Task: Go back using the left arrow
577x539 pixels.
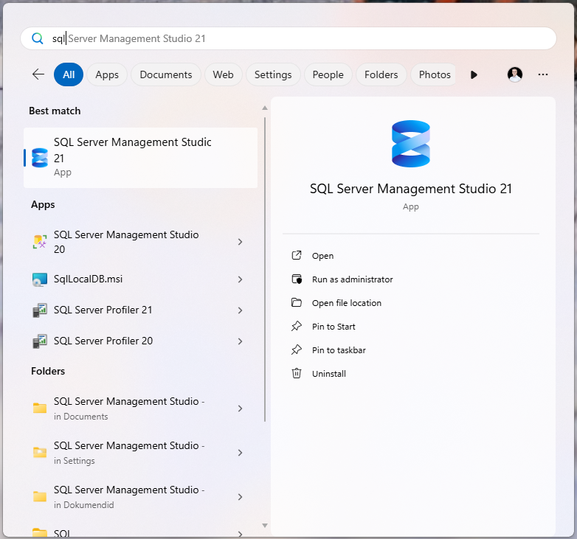Action: click(38, 74)
